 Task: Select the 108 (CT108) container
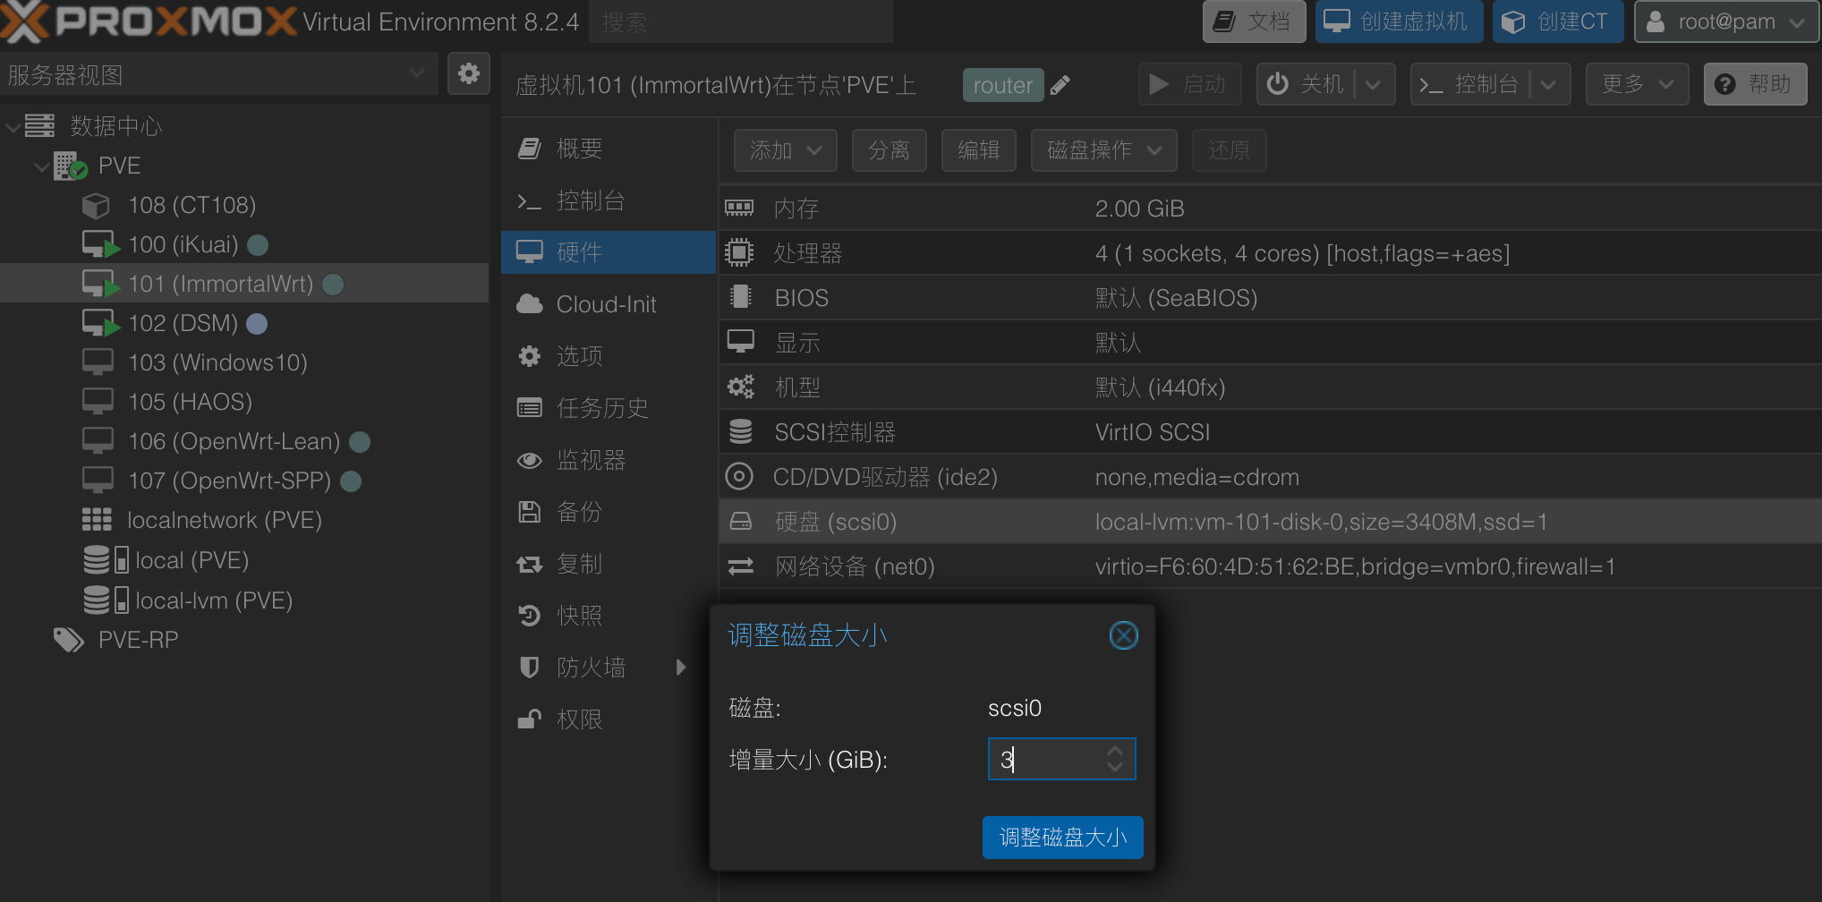click(192, 205)
